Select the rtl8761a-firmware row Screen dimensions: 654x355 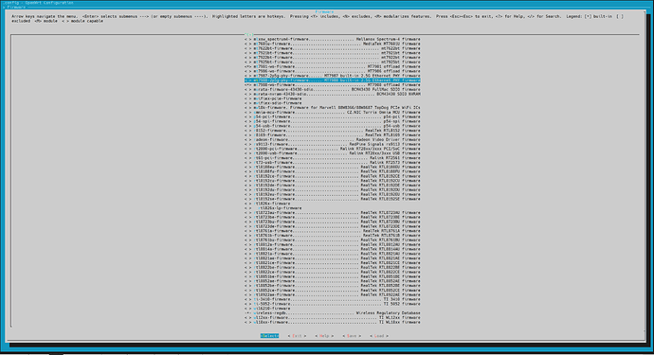(333, 231)
